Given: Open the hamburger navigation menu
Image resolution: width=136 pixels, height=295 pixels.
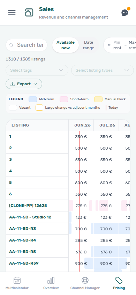Looking at the screenshot, I should 12,13.
